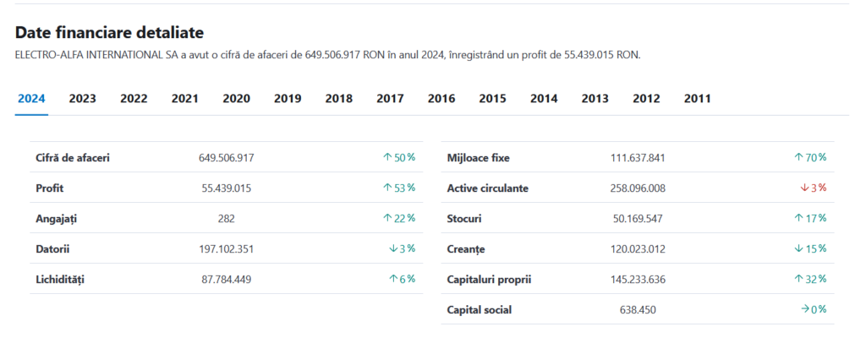Switch to the 2014 tab
The height and width of the screenshot is (338, 866).
544,99
